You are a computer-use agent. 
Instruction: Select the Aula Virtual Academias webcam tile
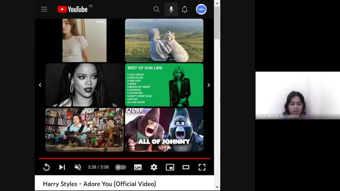coord(298,95)
